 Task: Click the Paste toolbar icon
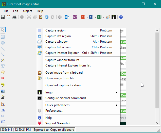click(x=41, y=17)
